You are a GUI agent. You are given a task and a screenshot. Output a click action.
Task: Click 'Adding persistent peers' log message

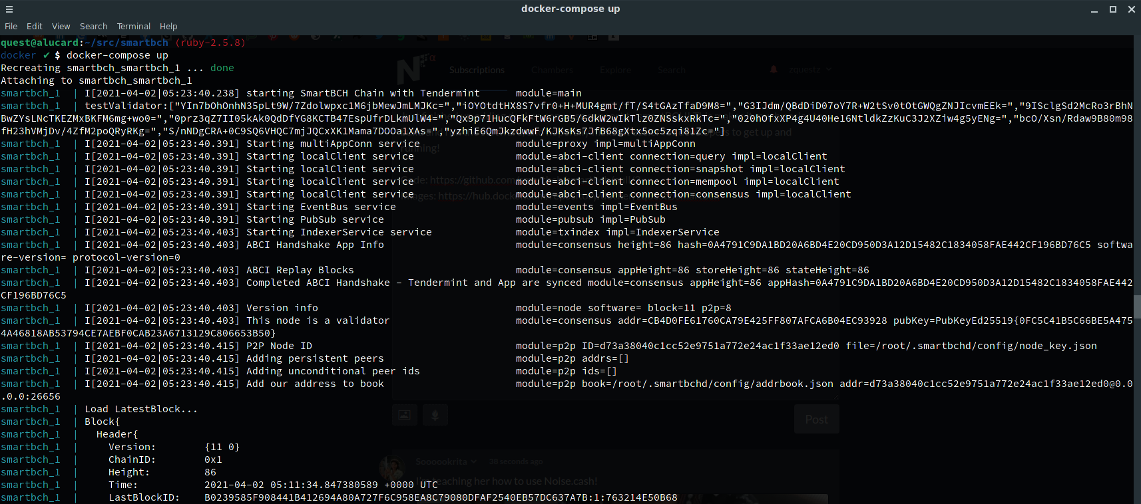point(315,358)
